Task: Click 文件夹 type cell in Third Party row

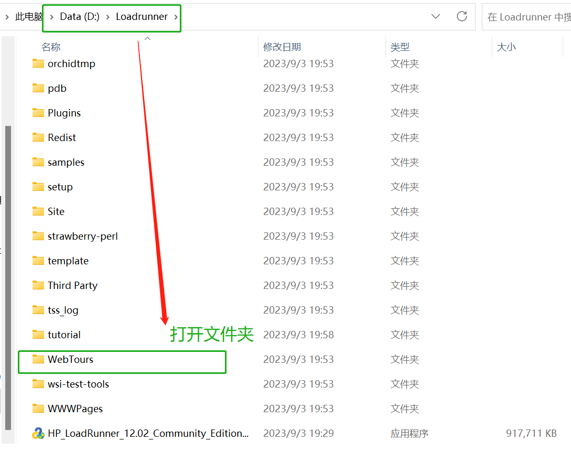Action: [405, 285]
